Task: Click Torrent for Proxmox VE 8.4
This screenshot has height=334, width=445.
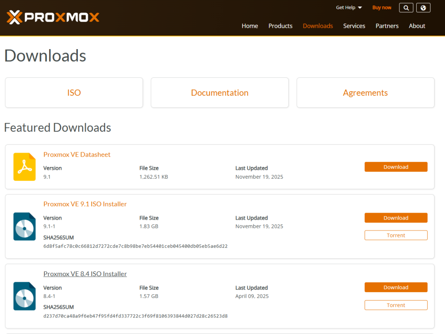Action: pyautogui.click(x=395, y=305)
